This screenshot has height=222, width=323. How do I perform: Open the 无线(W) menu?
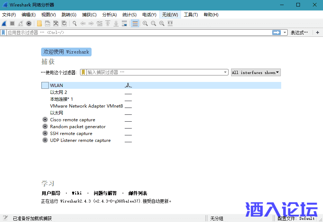[x=170, y=15]
